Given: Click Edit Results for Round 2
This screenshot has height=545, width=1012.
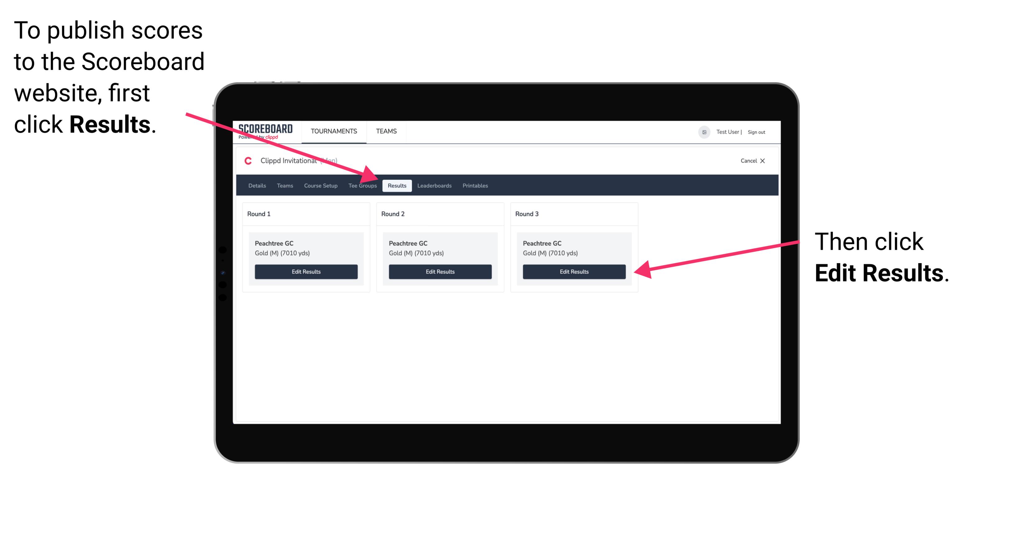Looking at the screenshot, I should 440,272.
